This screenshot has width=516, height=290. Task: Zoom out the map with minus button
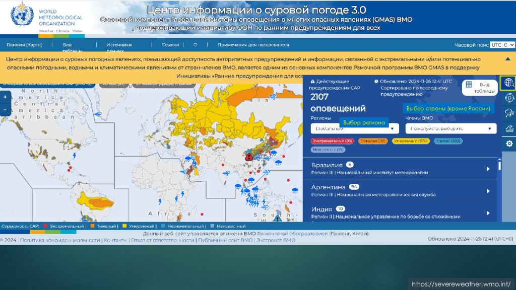(5, 110)
